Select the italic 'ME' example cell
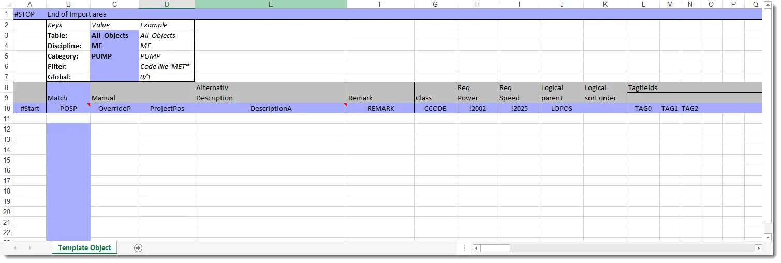The height and width of the screenshot is (263, 781). pyautogui.click(x=167, y=46)
